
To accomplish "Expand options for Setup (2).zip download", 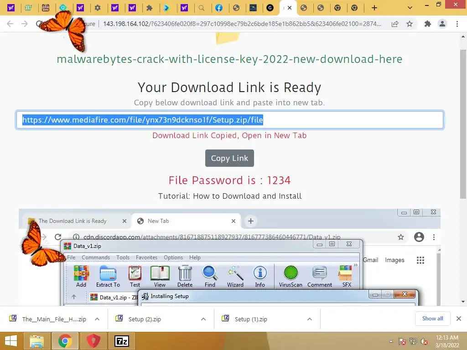I will click(203, 319).
